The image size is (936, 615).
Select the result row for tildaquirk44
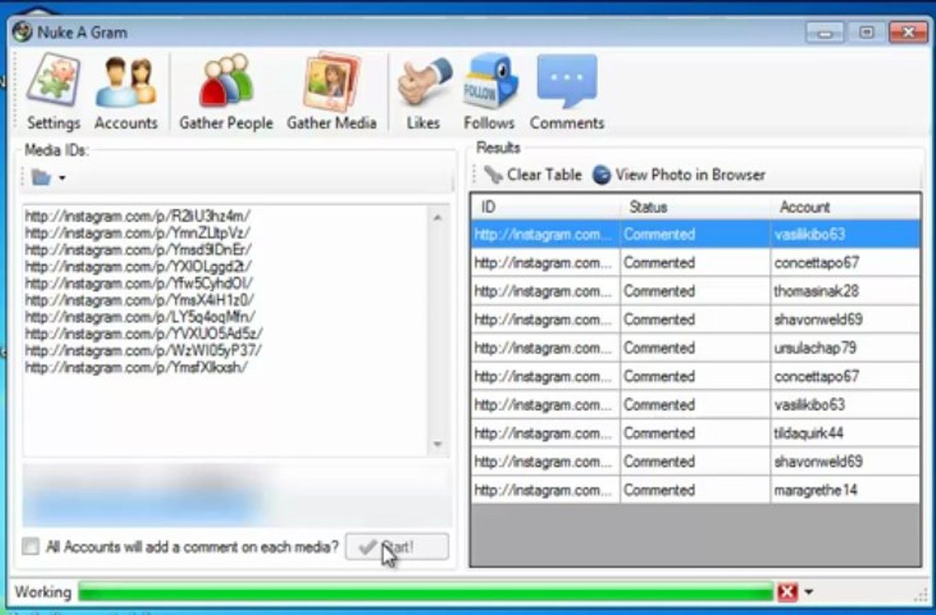point(695,433)
